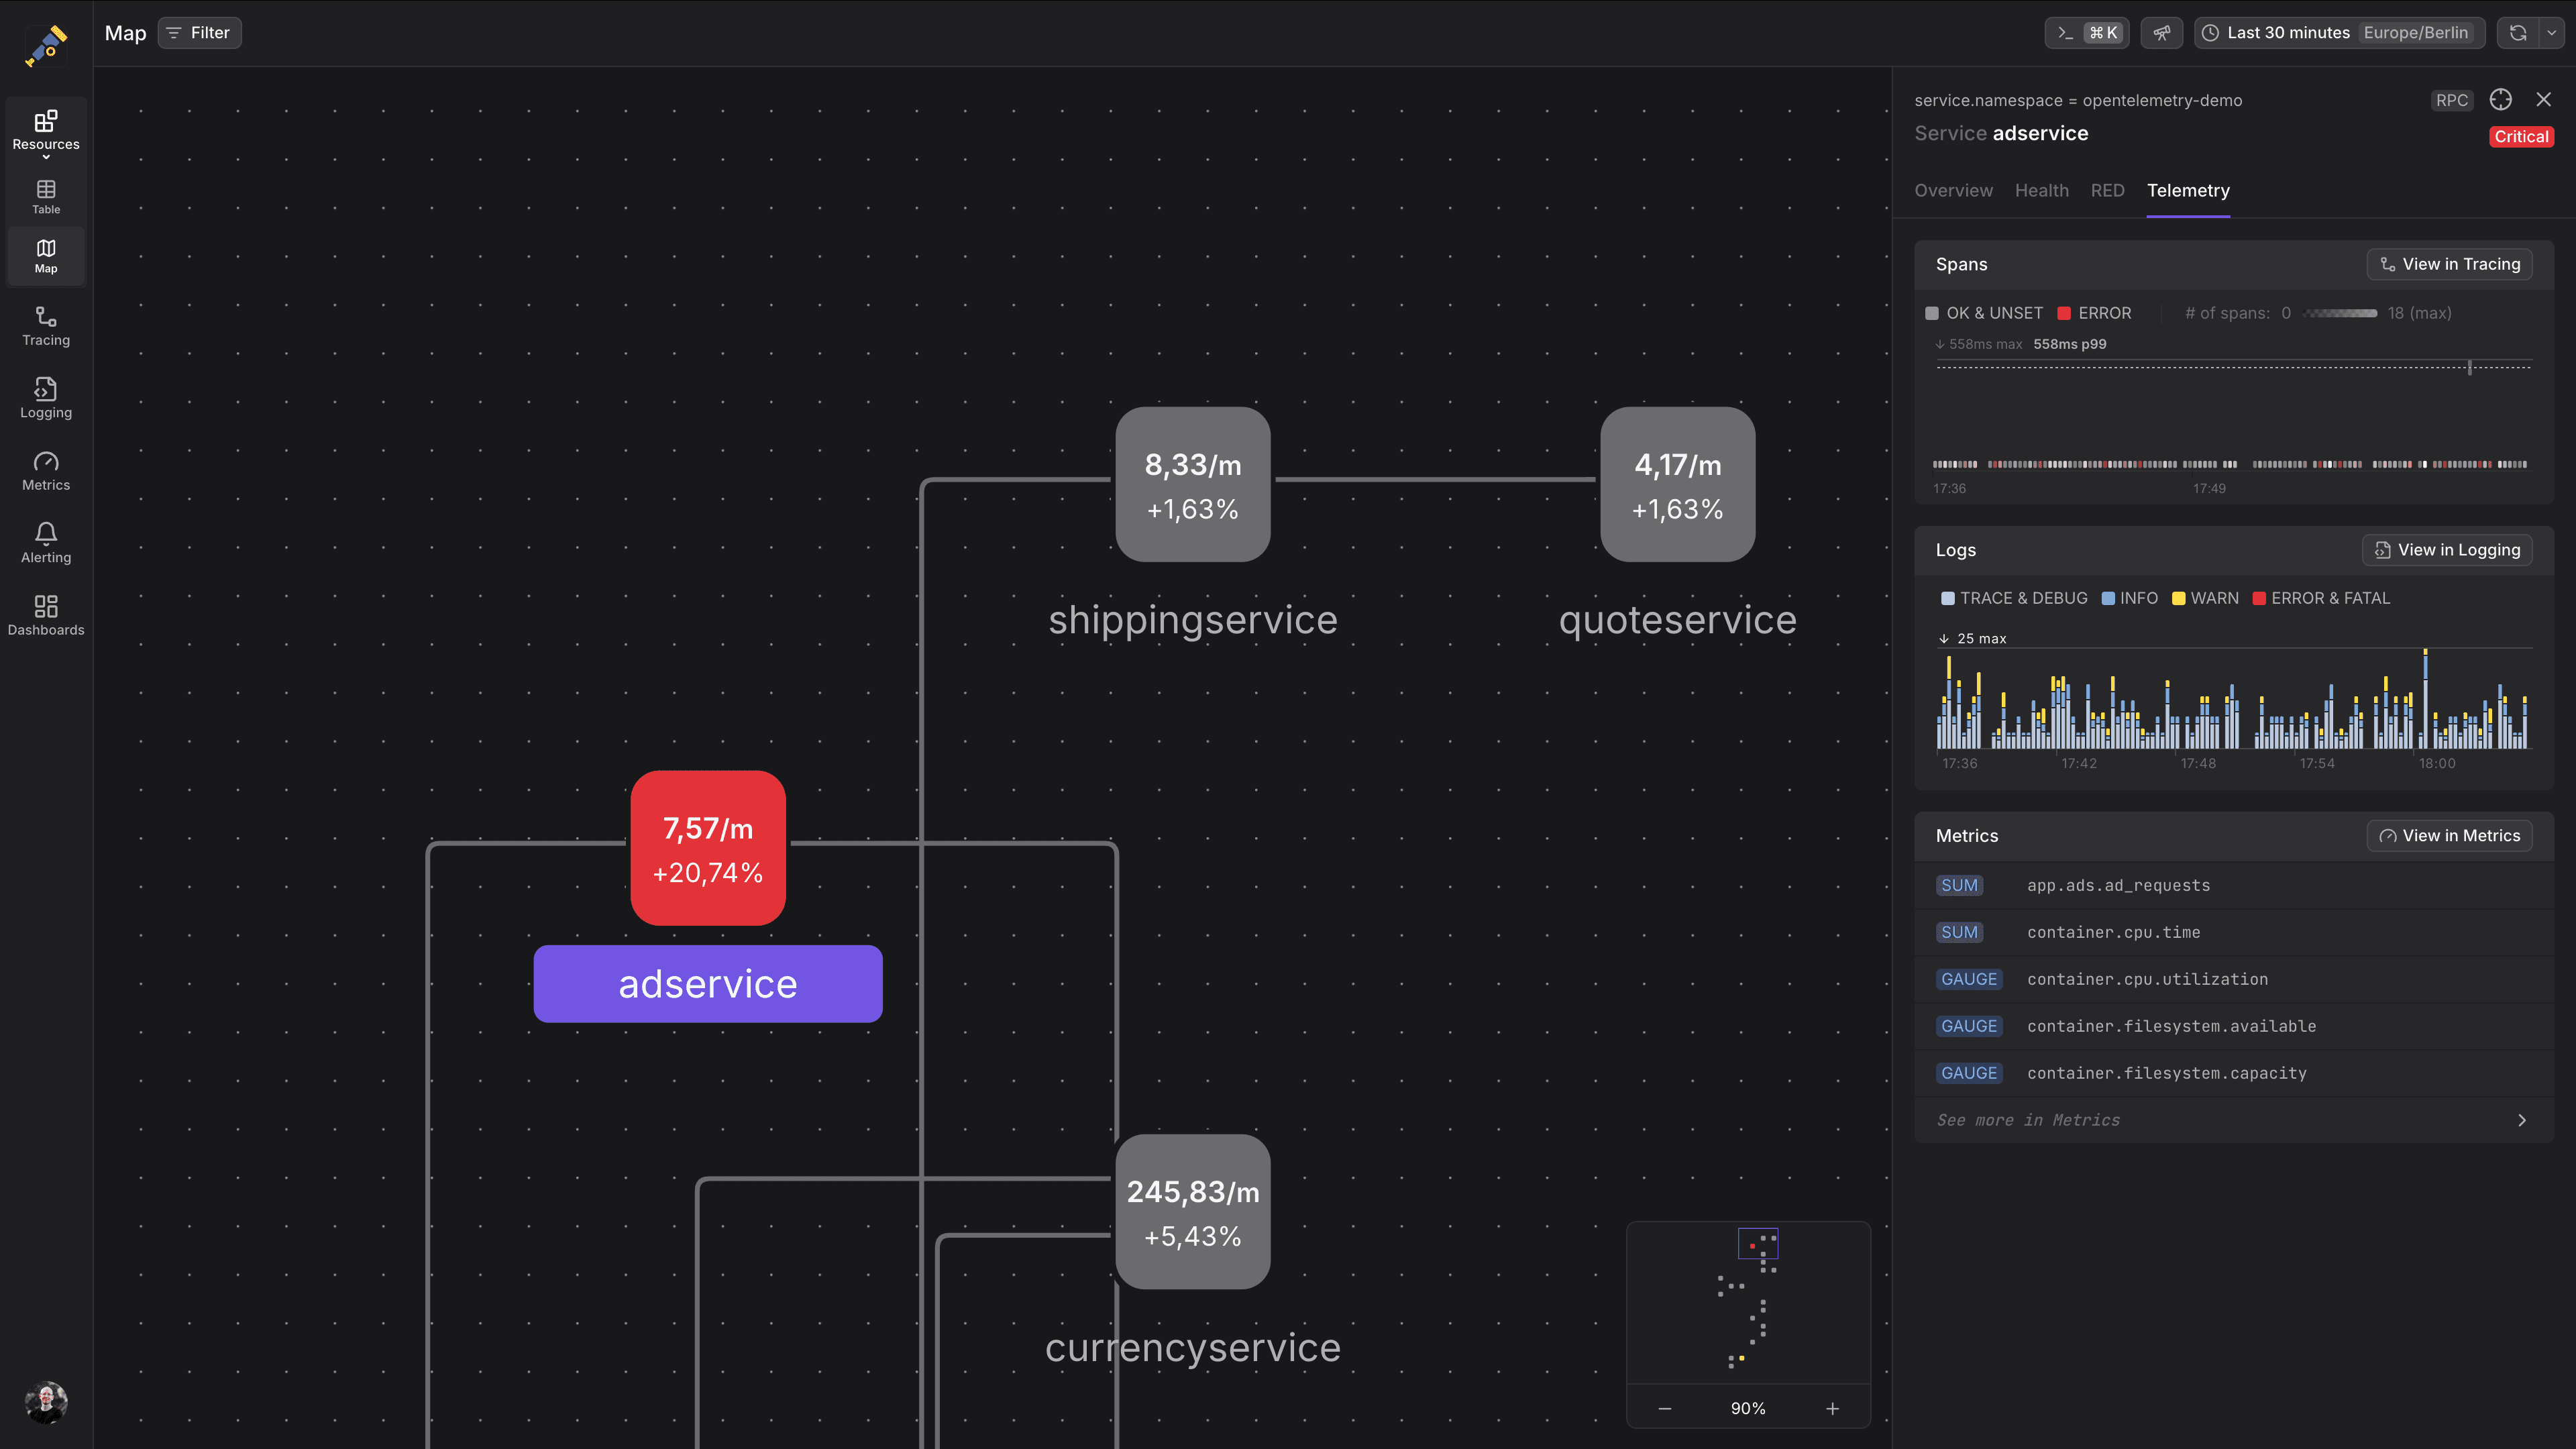Image resolution: width=2576 pixels, height=1449 pixels.
Task: Click the View in Logging button
Action: (x=2447, y=550)
